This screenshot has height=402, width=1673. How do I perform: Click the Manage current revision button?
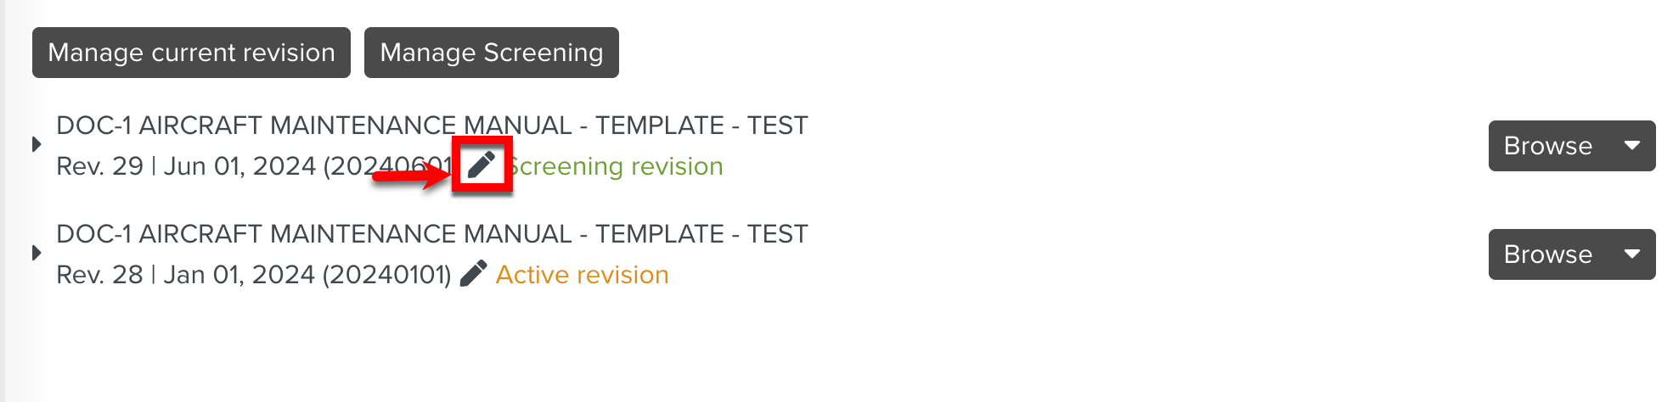point(191,53)
